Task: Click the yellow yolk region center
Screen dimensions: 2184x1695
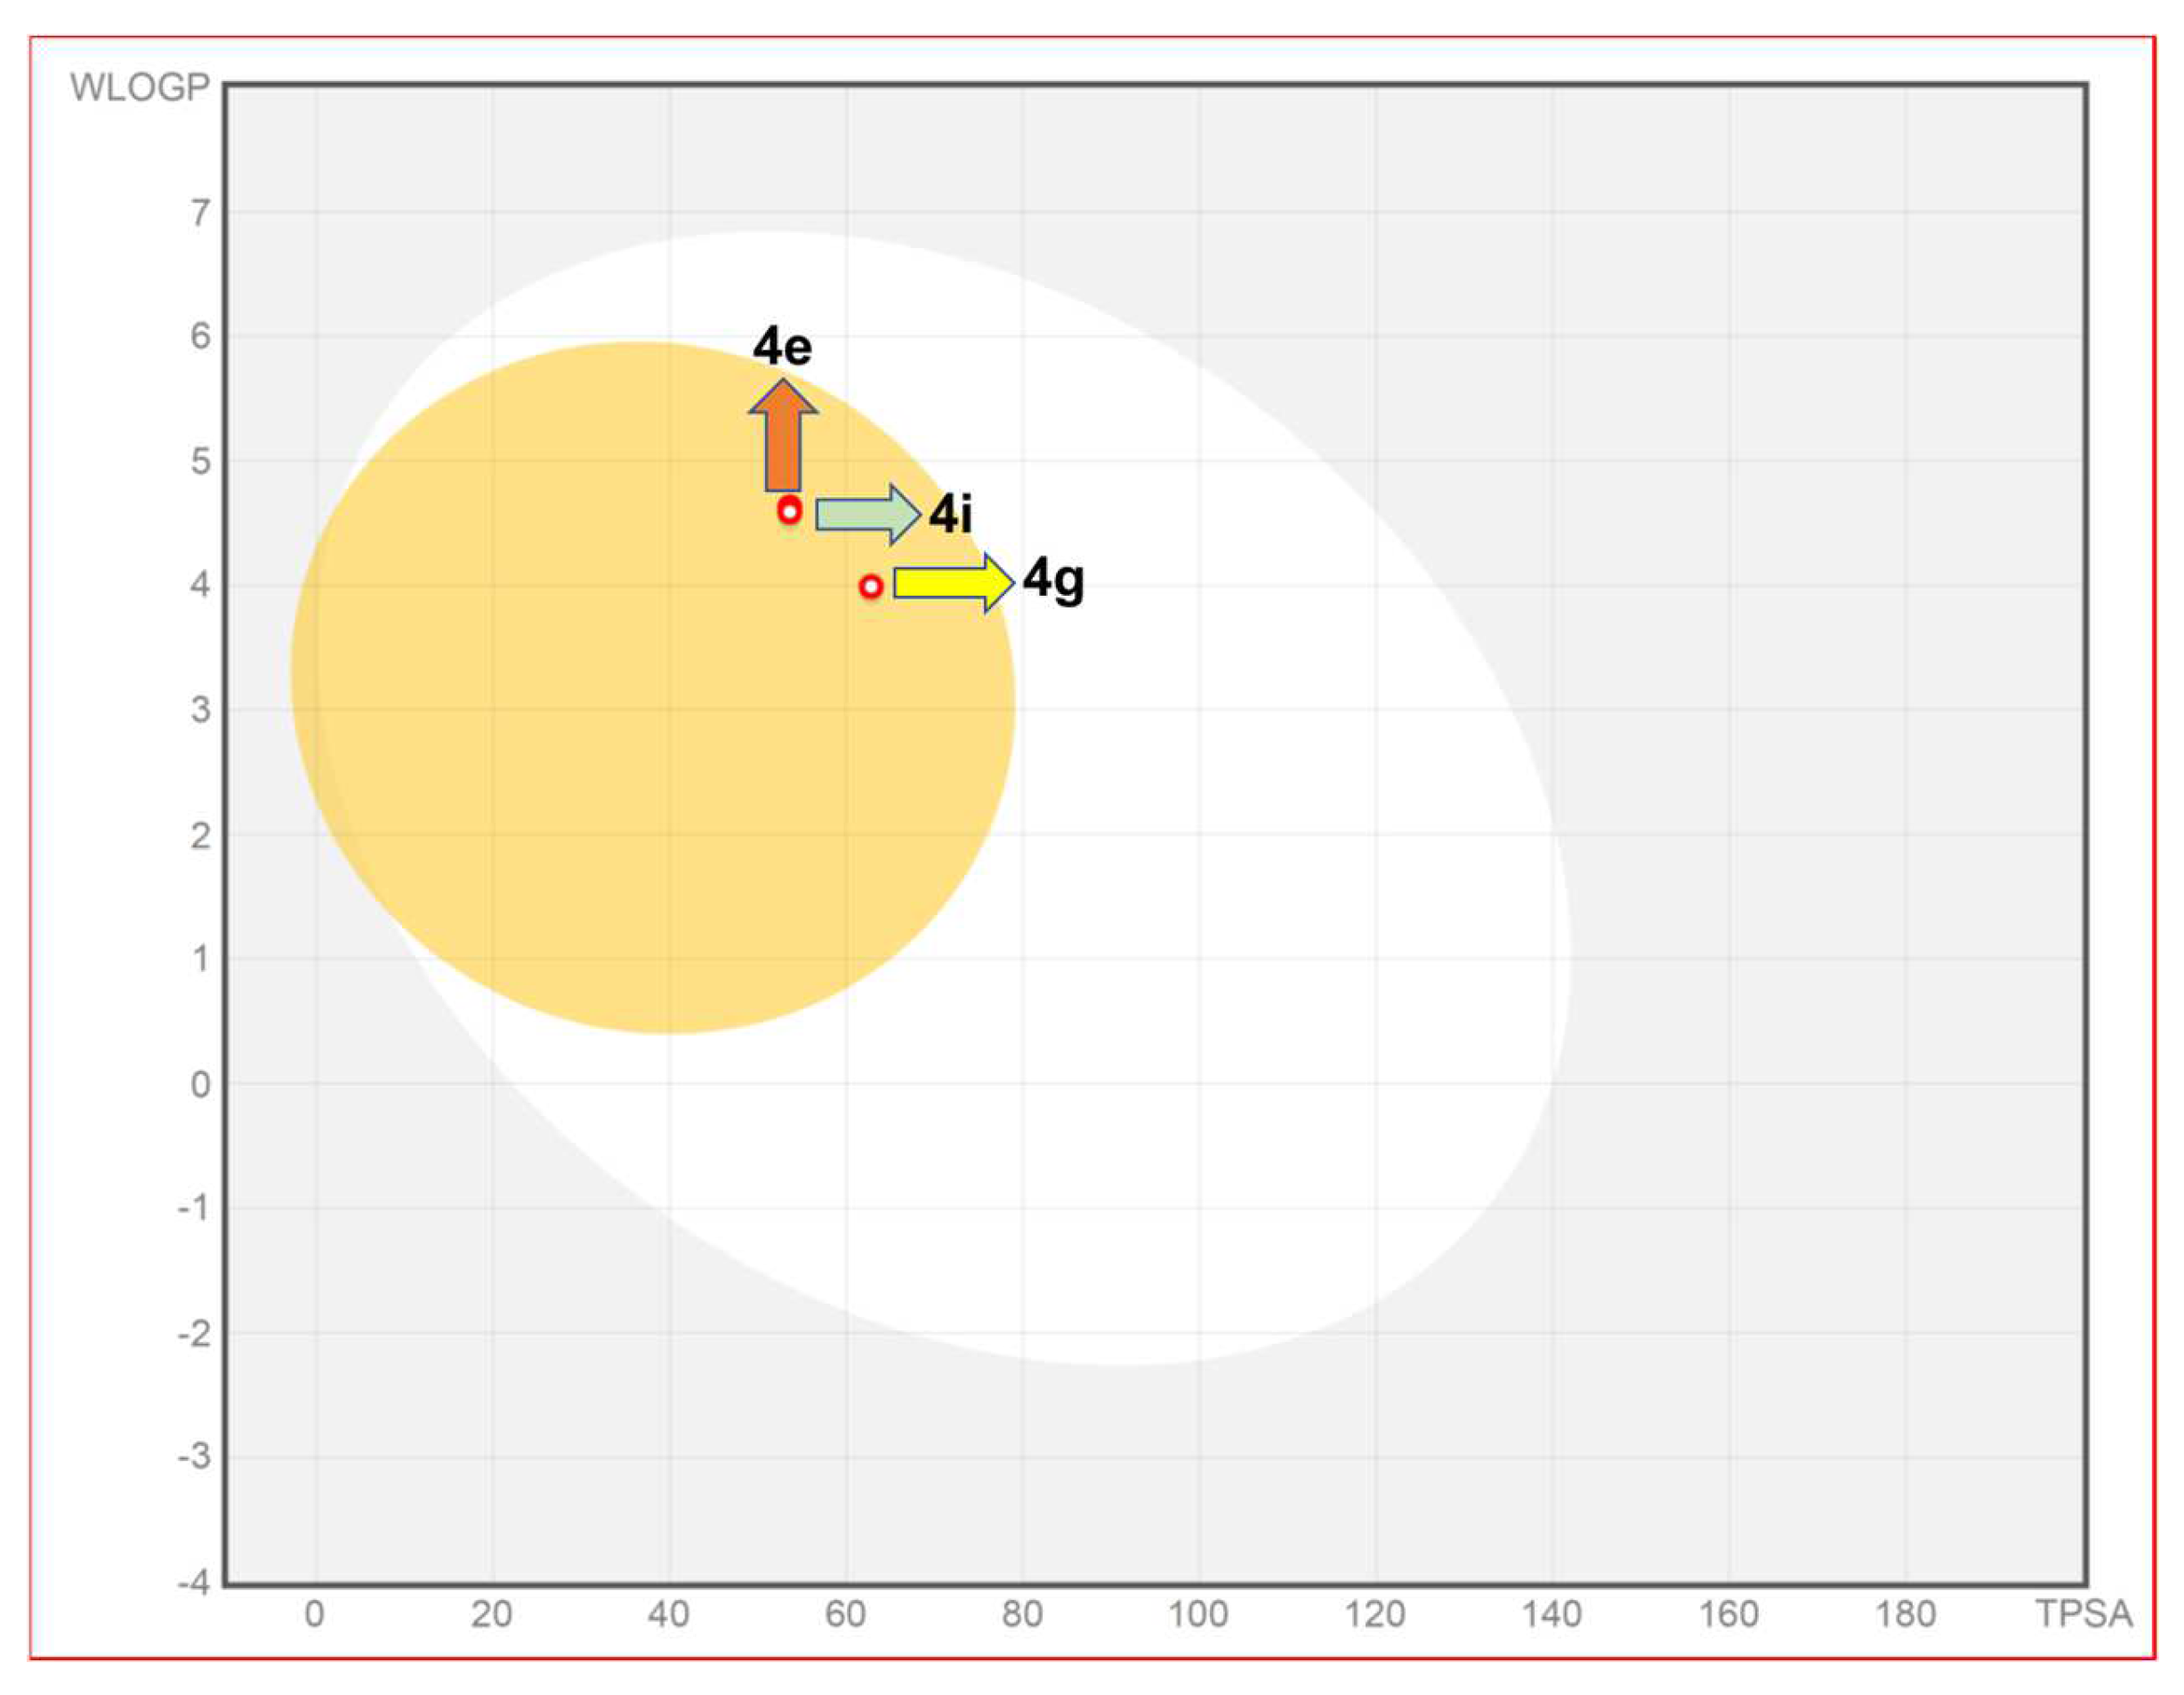Action: (x=652, y=689)
